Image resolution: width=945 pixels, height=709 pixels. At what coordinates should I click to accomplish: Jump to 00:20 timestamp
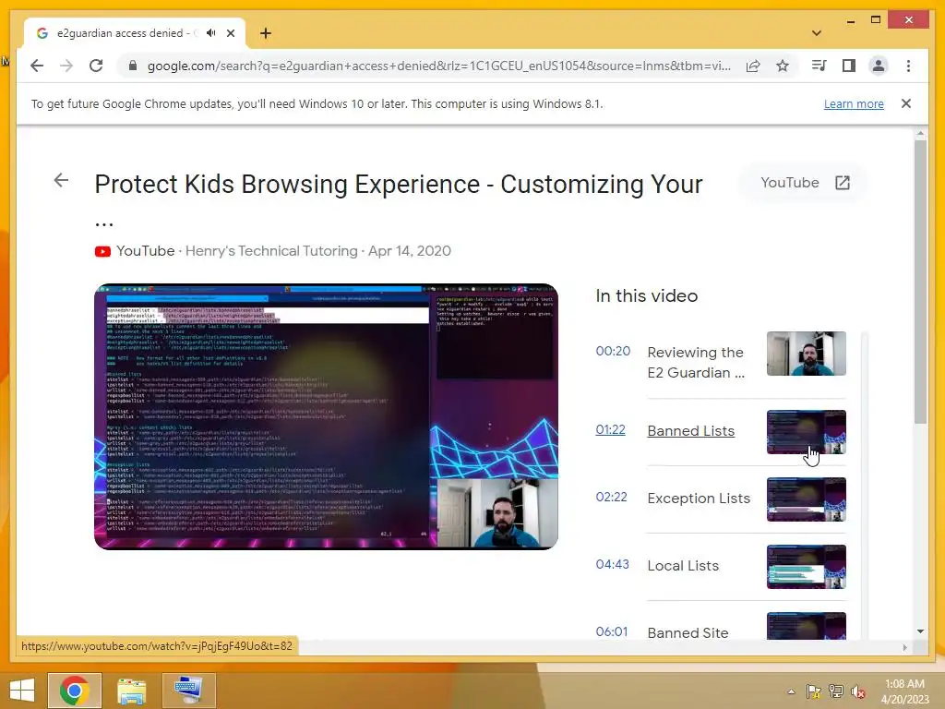pos(613,351)
